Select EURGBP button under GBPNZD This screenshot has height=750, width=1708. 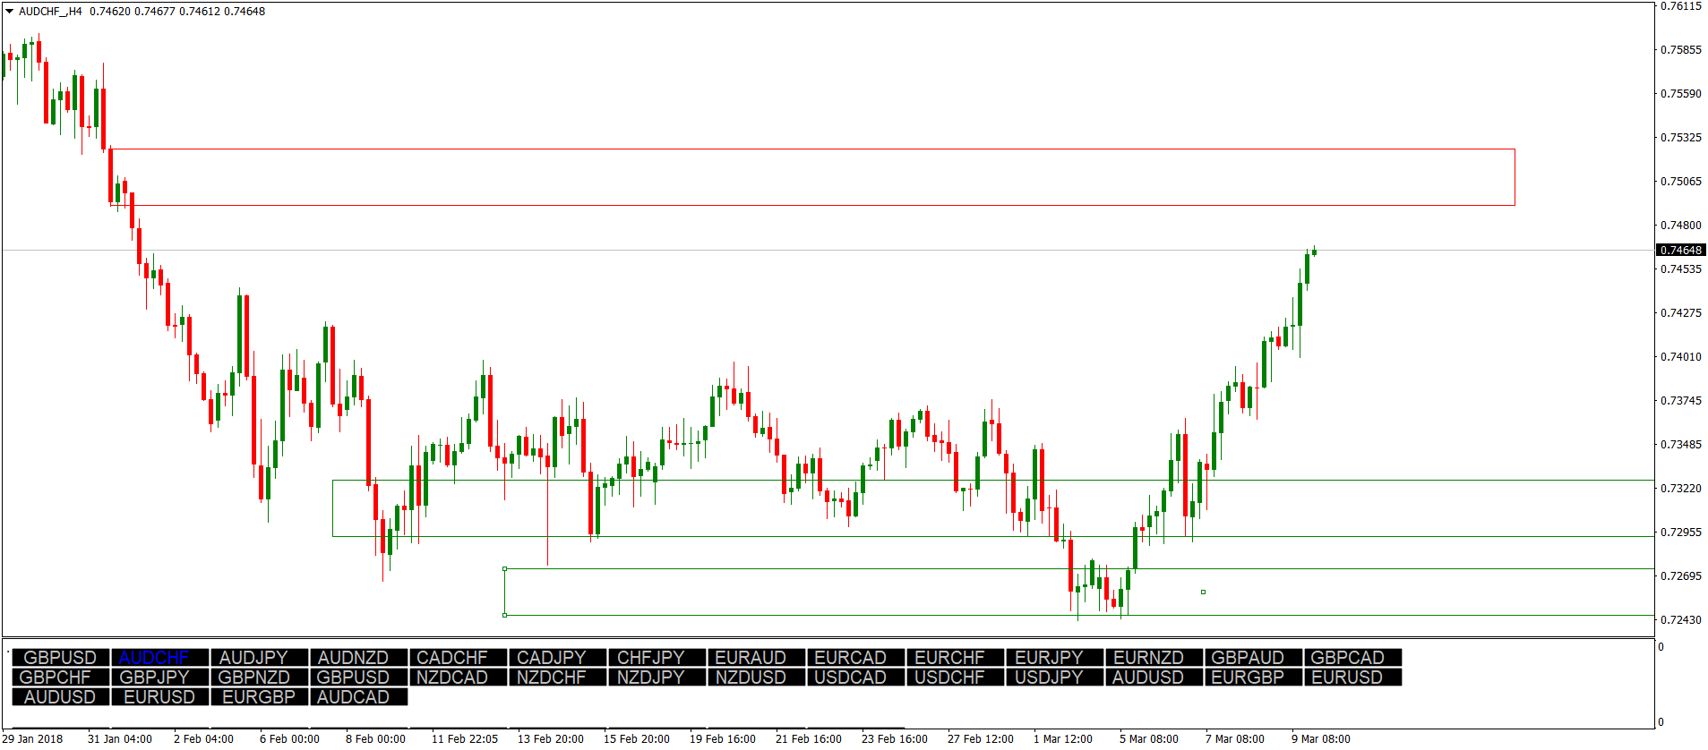coord(259,697)
